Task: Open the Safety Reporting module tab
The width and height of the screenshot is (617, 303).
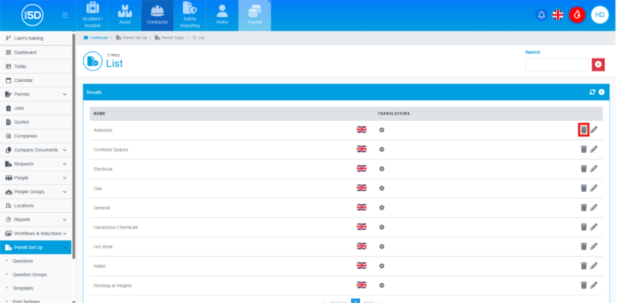Action: [189, 15]
